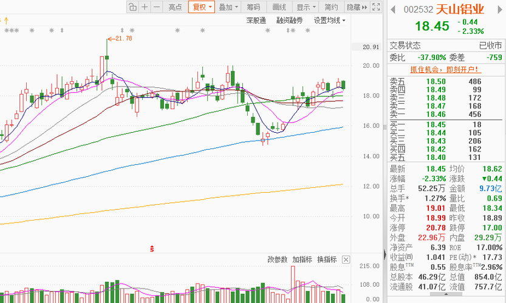This screenshot has width=506, height=303.
Task: Go to previous stock with left arrow
Action: click(x=393, y=9)
